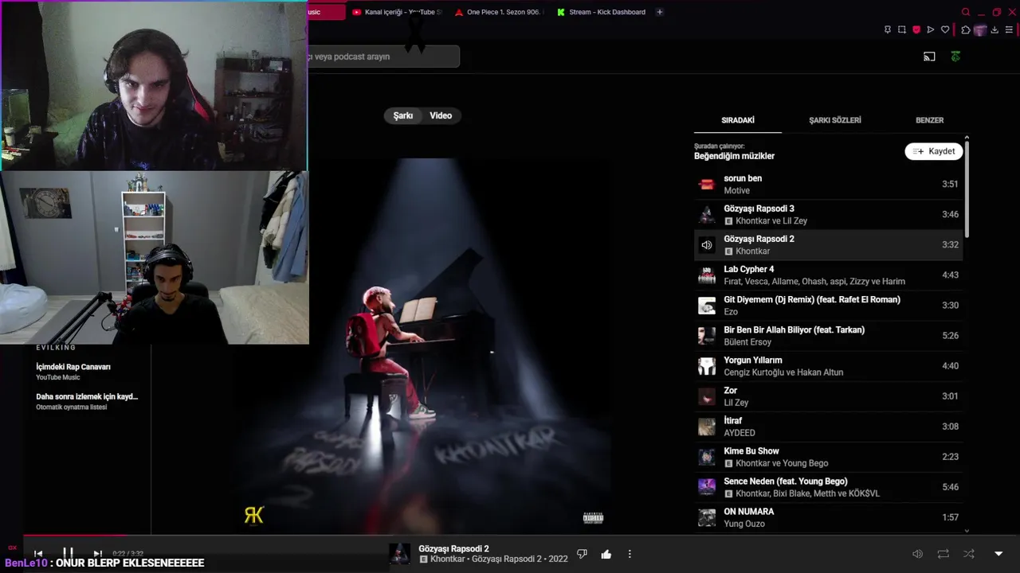Open the SIRADAKİ tab
Viewport: 1020px width, 573px height.
[x=738, y=120]
